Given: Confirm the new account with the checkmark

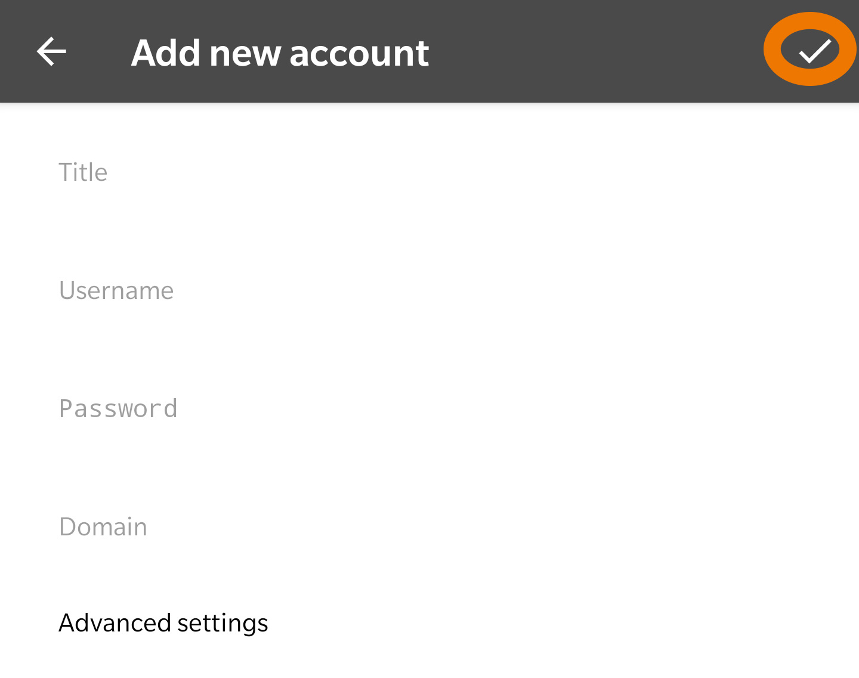Looking at the screenshot, I should coord(810,49).
